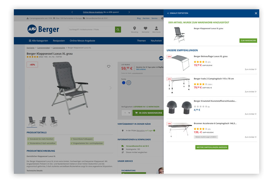Show next promo banner with right arrow

[x=129, y=12]
